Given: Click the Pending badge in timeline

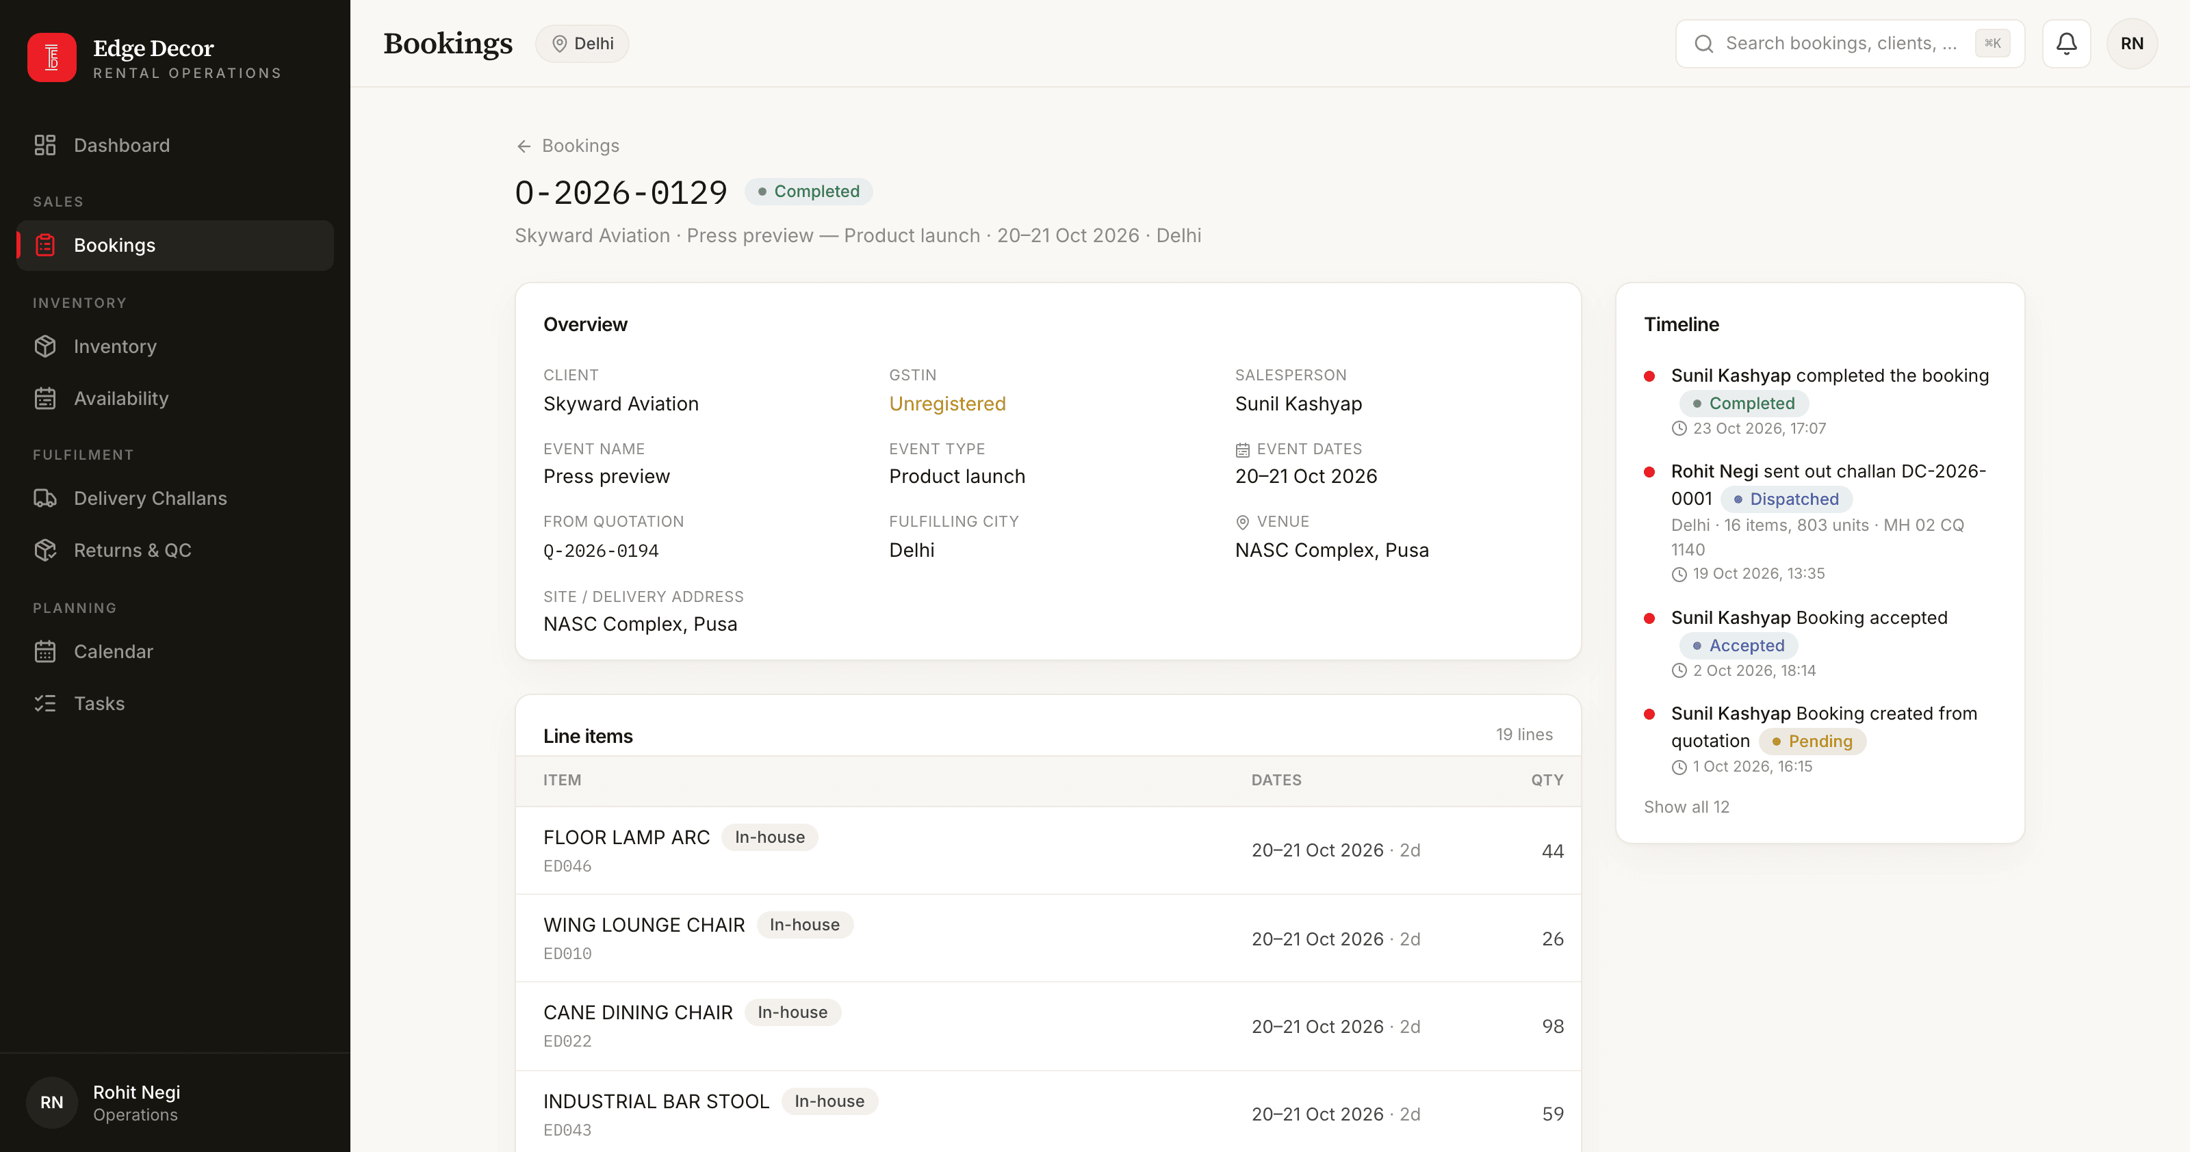Looking at the screenshot, I should (x=1812, y=742).
